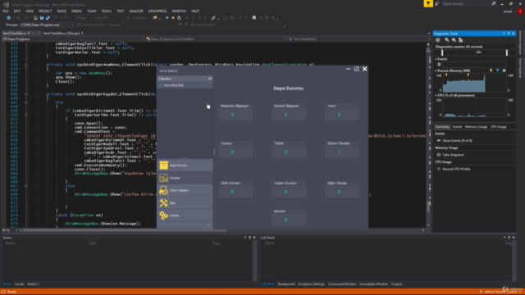Toggle GC marker legend in Process Memory

(491, 70)
